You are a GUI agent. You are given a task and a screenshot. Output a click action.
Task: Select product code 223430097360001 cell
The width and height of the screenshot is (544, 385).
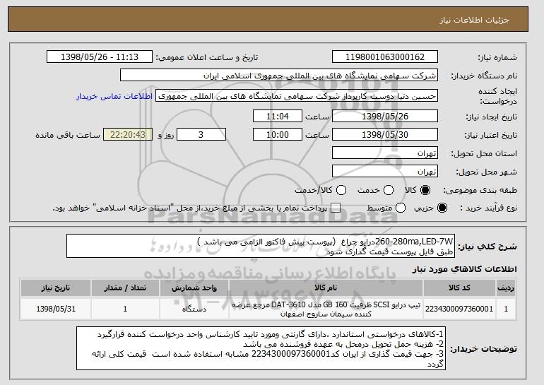click(x=459, y=309)
